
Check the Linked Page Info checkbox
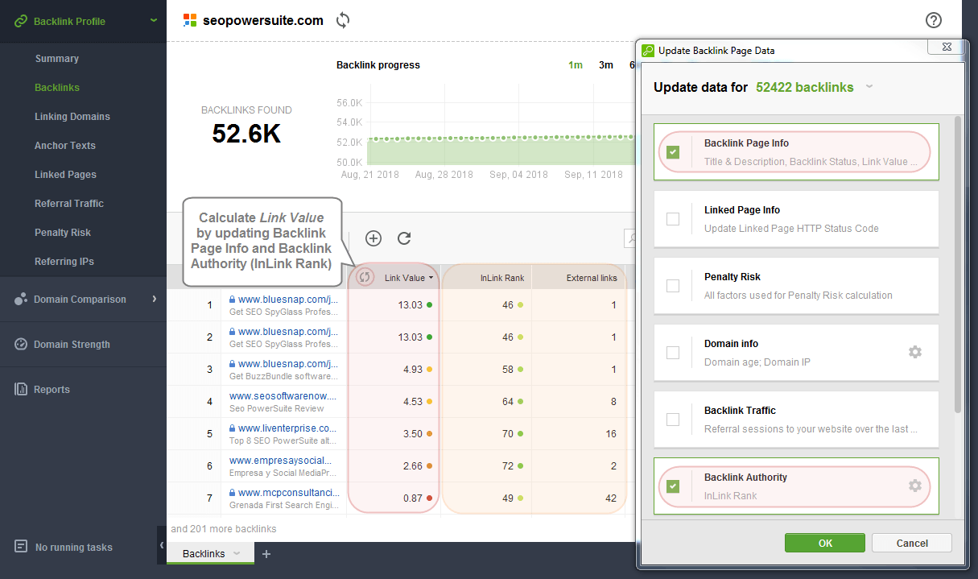(x=673, y=219)
